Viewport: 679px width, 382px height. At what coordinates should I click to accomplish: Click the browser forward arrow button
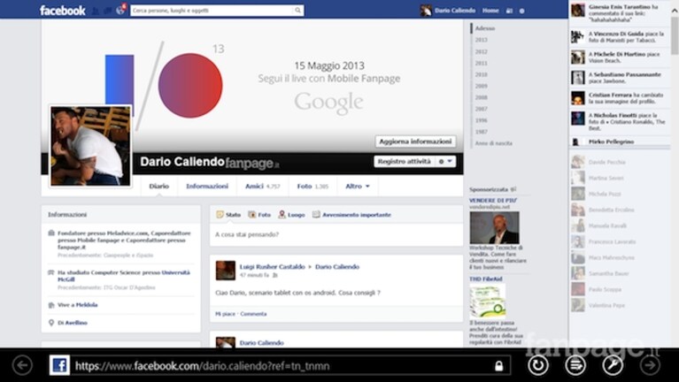650,365
